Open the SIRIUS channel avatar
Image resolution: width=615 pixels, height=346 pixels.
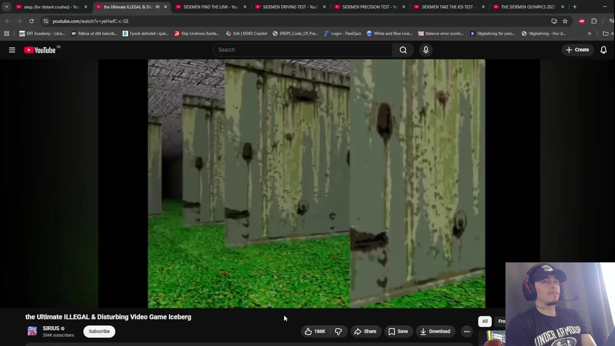32,331
